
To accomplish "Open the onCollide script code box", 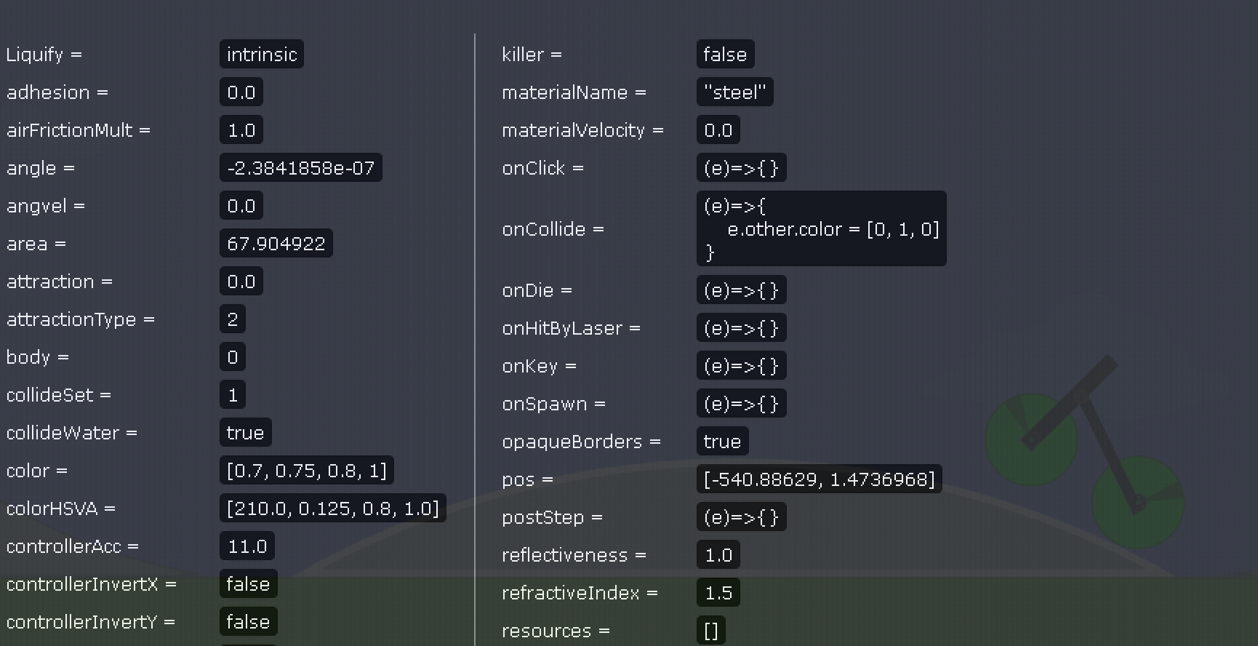I will (x=821, y=229).
